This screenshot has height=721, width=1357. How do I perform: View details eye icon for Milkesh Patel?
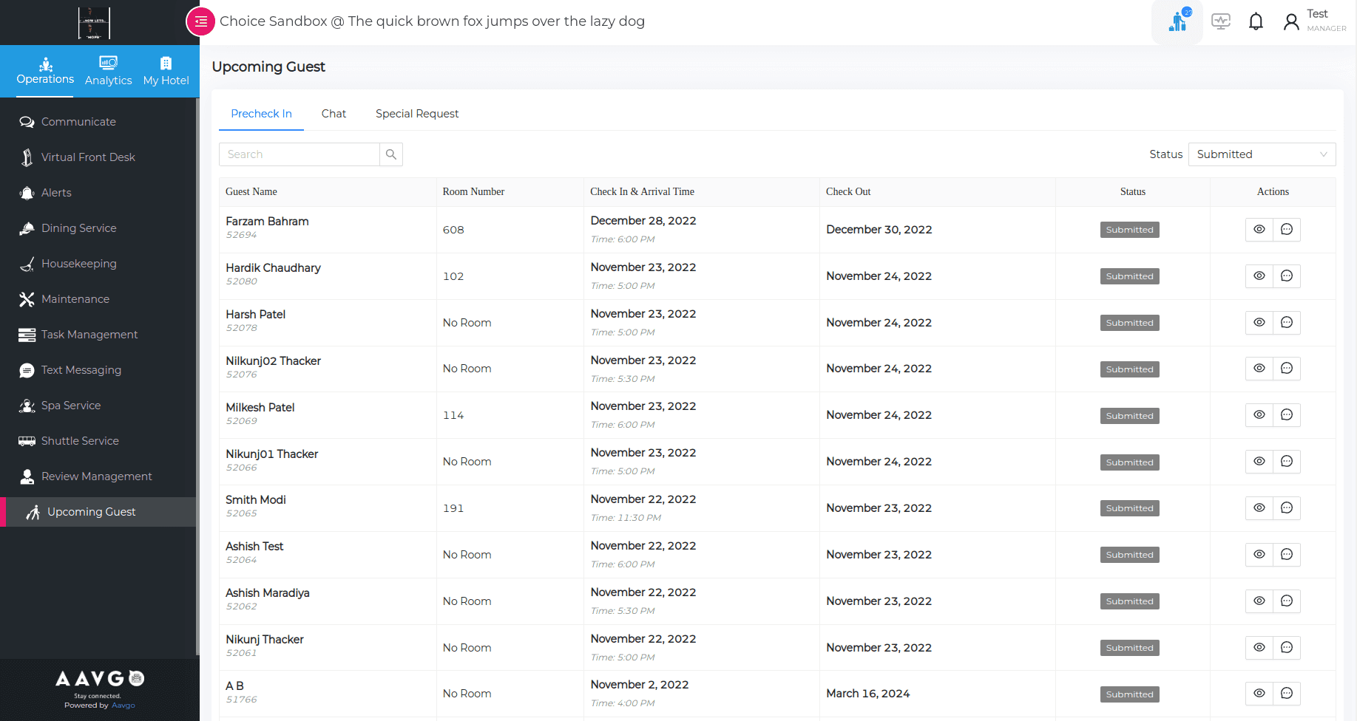coord(1259,415)
